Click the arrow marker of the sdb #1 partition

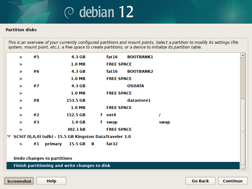[21, 144]
